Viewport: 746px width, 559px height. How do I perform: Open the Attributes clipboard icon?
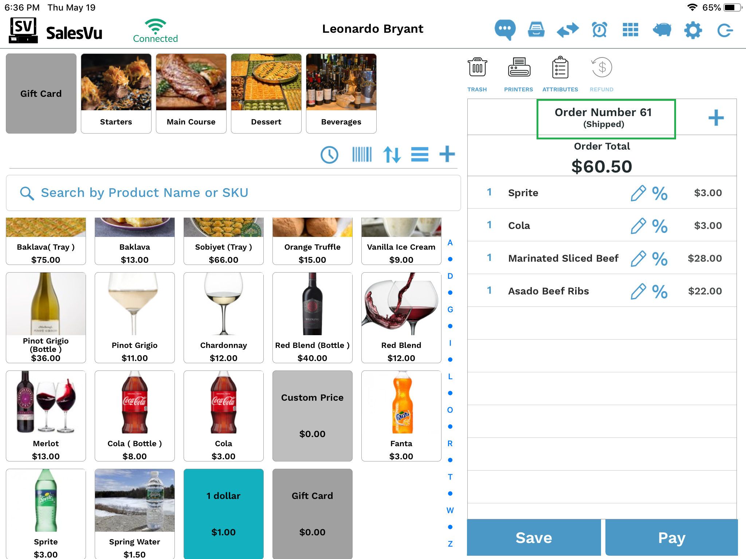click(560, 67)
